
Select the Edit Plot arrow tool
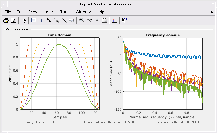[24, 20]
